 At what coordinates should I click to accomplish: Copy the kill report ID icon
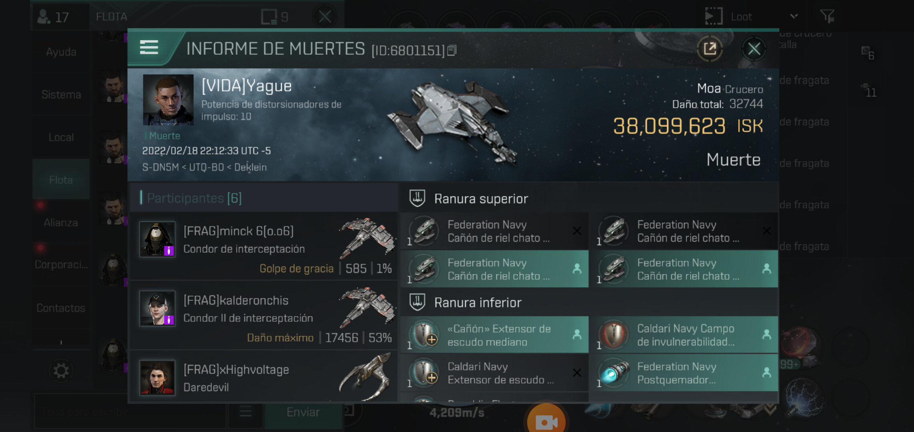pyautogui.click(x=451, y=50)
